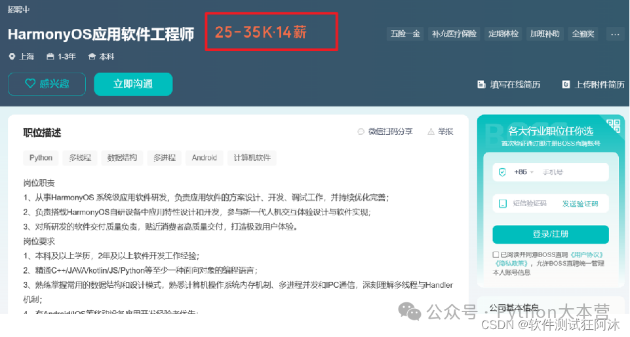Open the 《用户协议》 link
This screenshot has height=337, width=630.
(x=586, y=255)
